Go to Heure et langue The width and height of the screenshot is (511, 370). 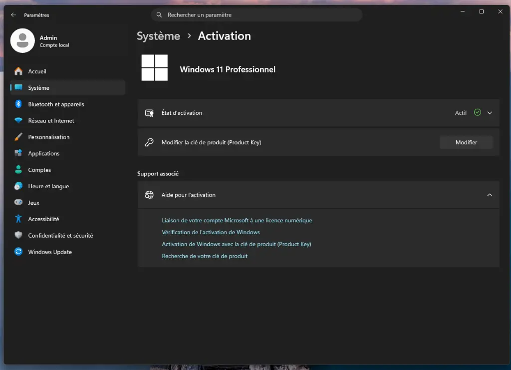click(68, 186)
